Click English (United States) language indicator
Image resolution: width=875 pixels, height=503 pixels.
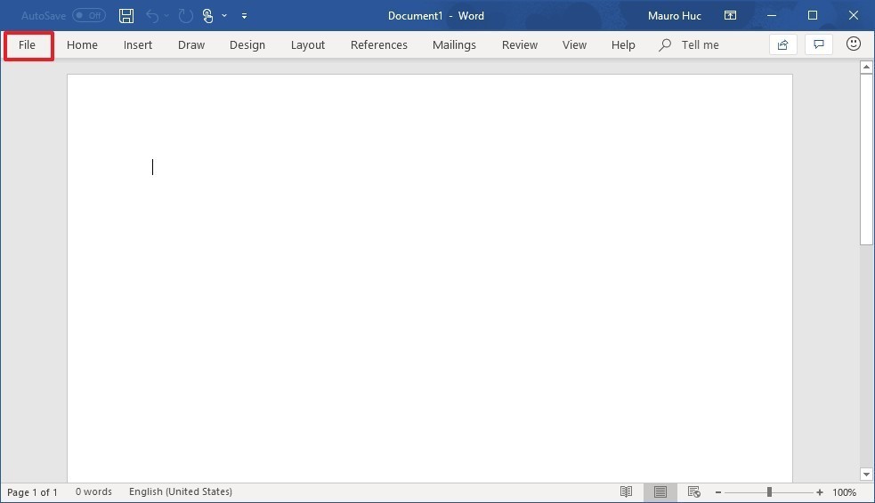point(180,491)
